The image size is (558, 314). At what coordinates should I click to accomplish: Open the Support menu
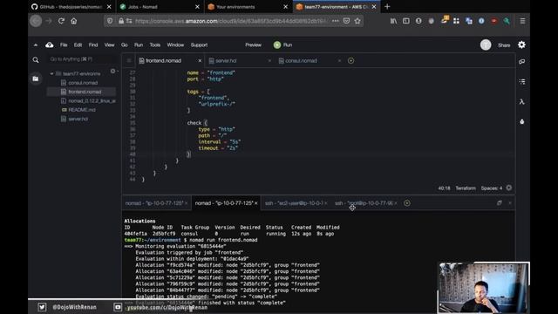(199, 44)
